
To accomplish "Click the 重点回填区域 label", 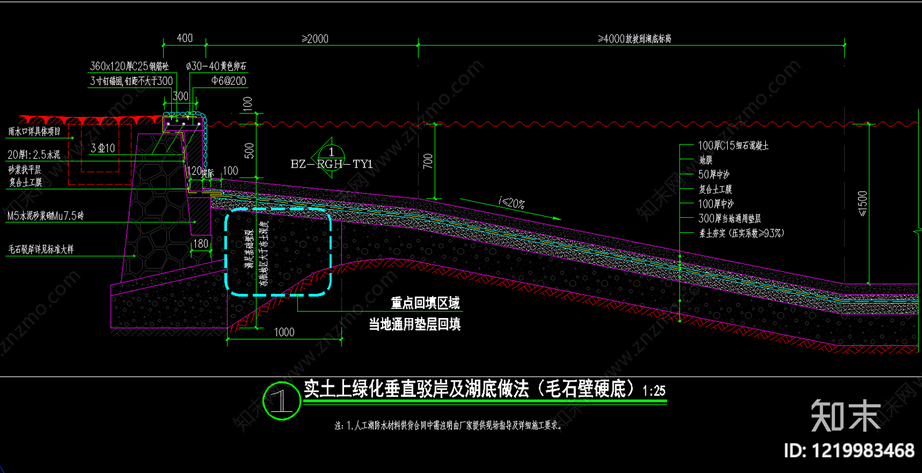I will pos(425,303).
